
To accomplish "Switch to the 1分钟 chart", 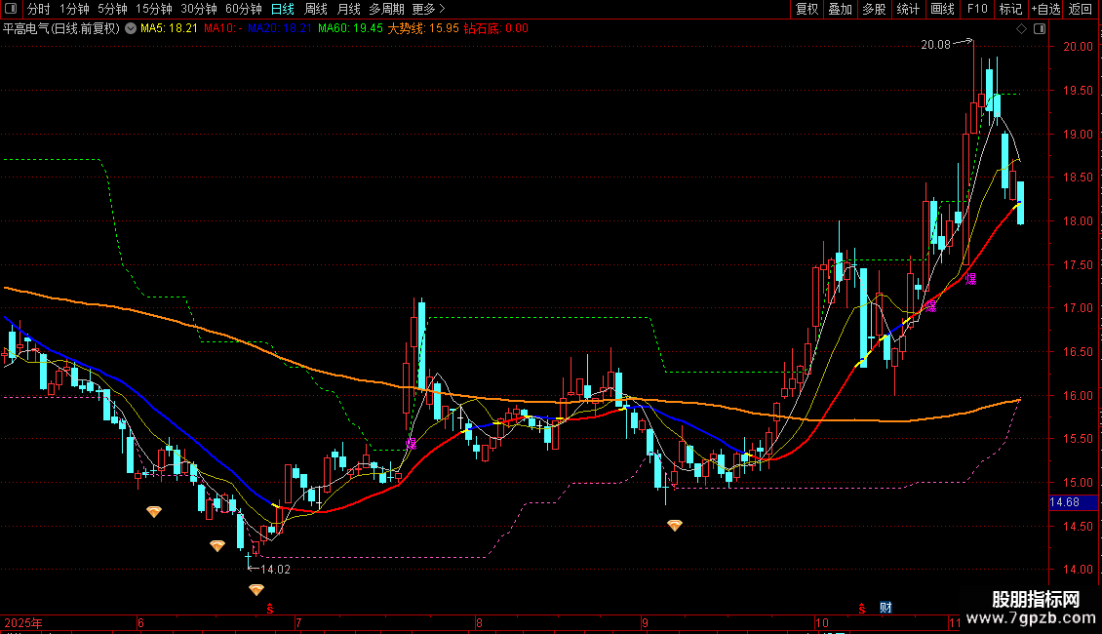I will click(74, 9).
